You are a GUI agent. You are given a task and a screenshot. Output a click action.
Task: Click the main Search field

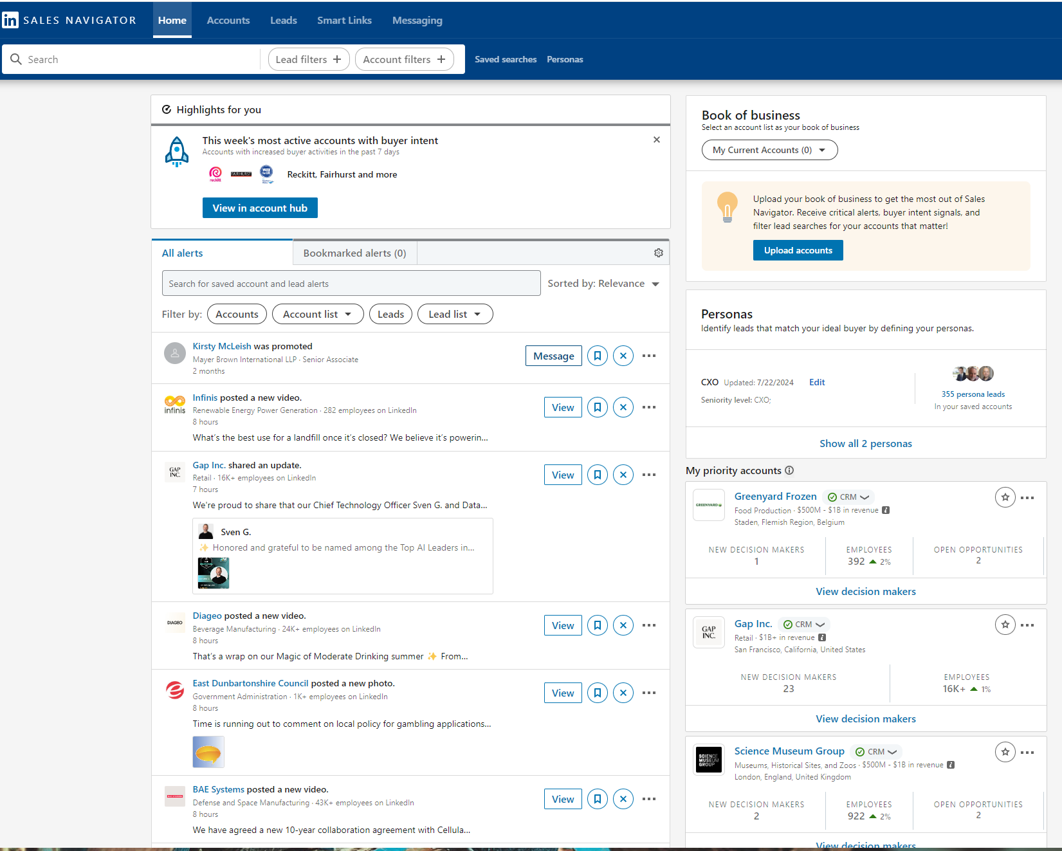132,59
